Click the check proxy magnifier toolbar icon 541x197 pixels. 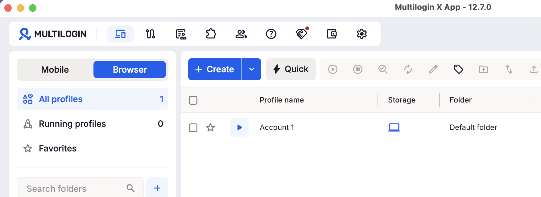point(383,69)
